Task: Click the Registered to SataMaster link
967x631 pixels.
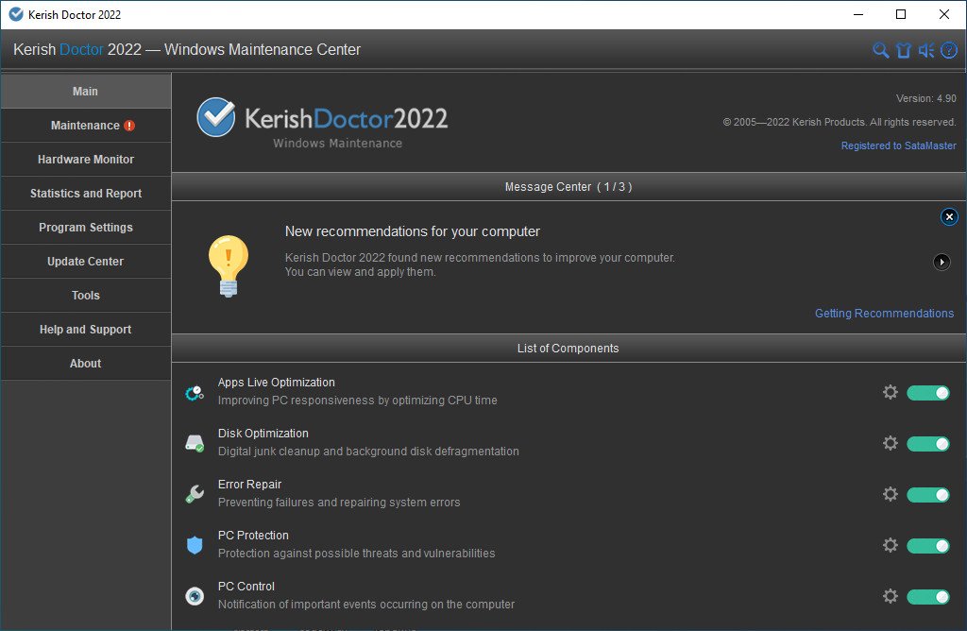Action: click(x=898, y=145)
